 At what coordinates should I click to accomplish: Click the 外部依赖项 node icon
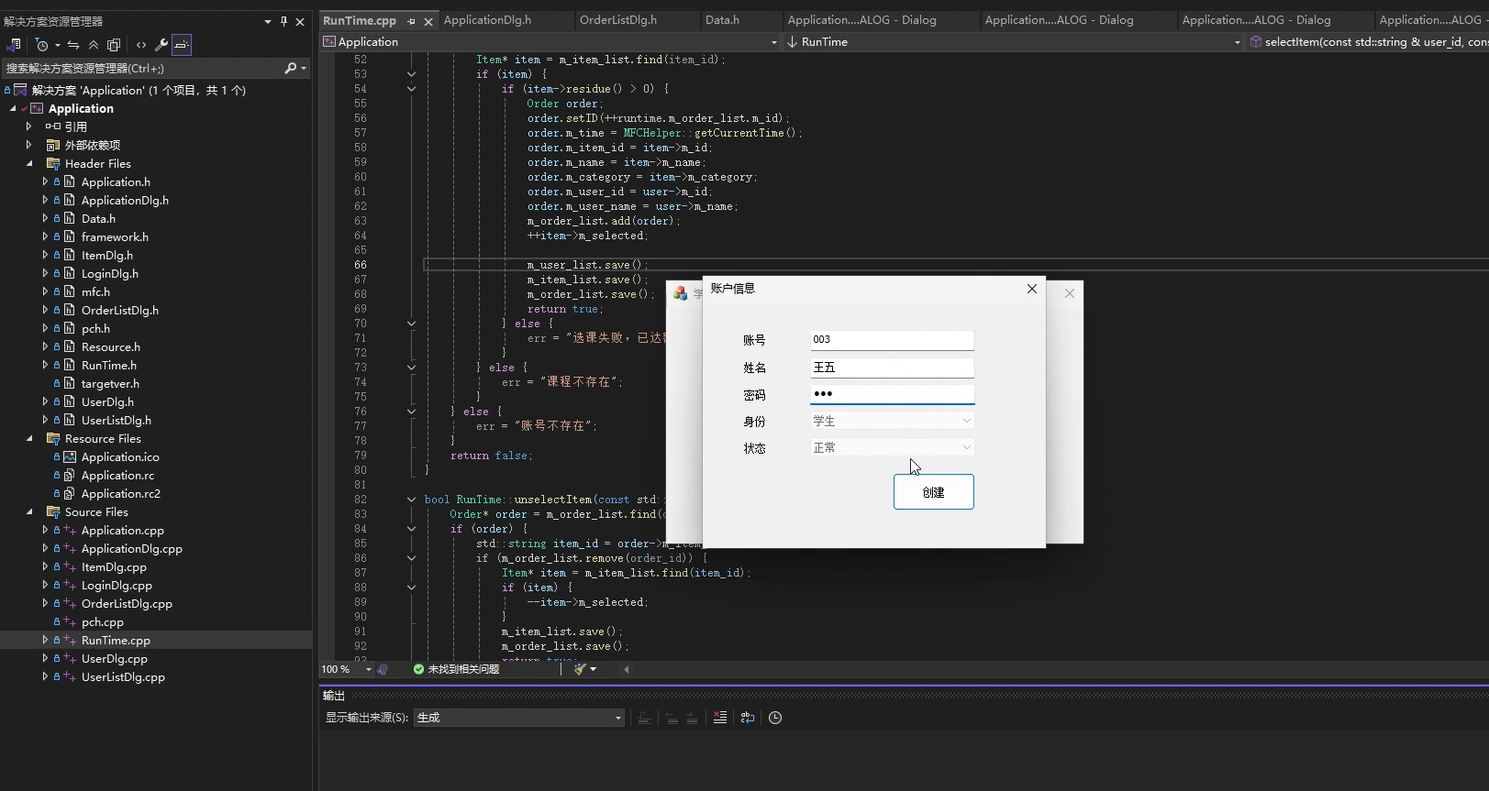53,145
